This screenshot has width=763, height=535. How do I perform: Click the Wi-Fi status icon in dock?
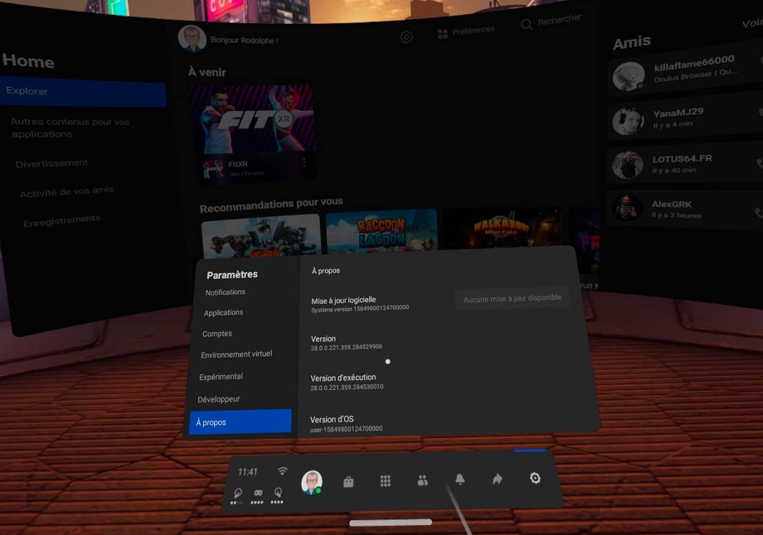click(x=283, y=471)
